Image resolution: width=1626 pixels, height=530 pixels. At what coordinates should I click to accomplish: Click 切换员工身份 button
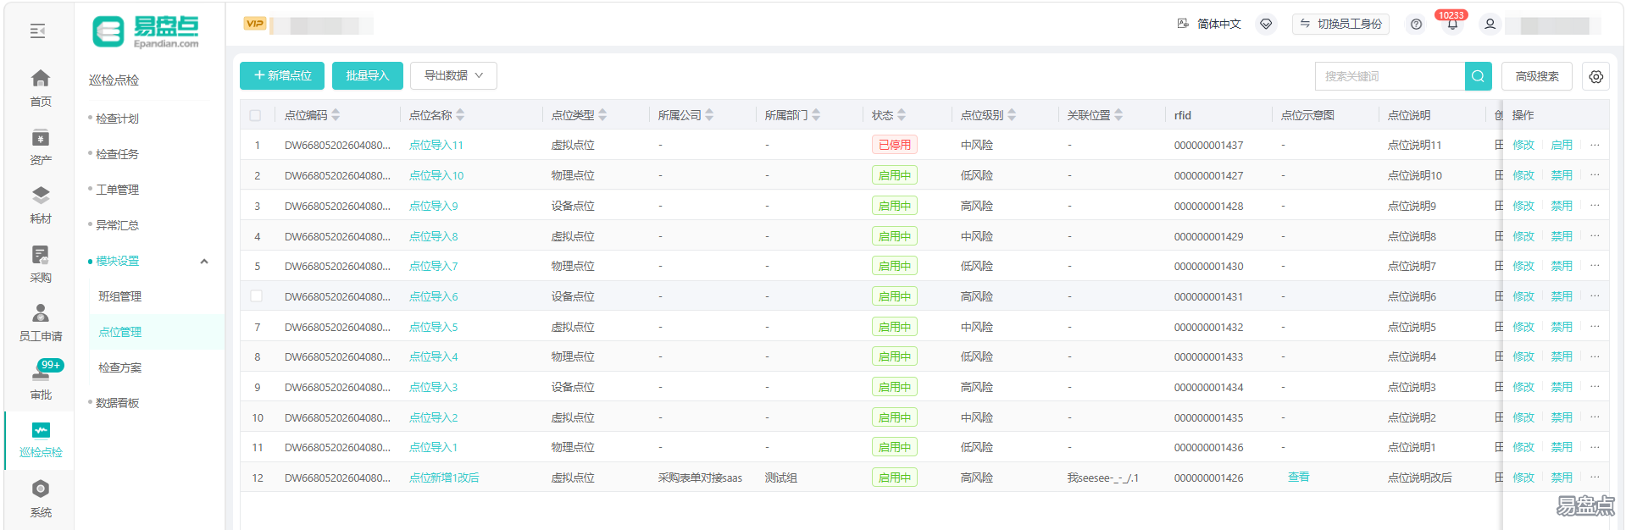[x=1342, y=24]
